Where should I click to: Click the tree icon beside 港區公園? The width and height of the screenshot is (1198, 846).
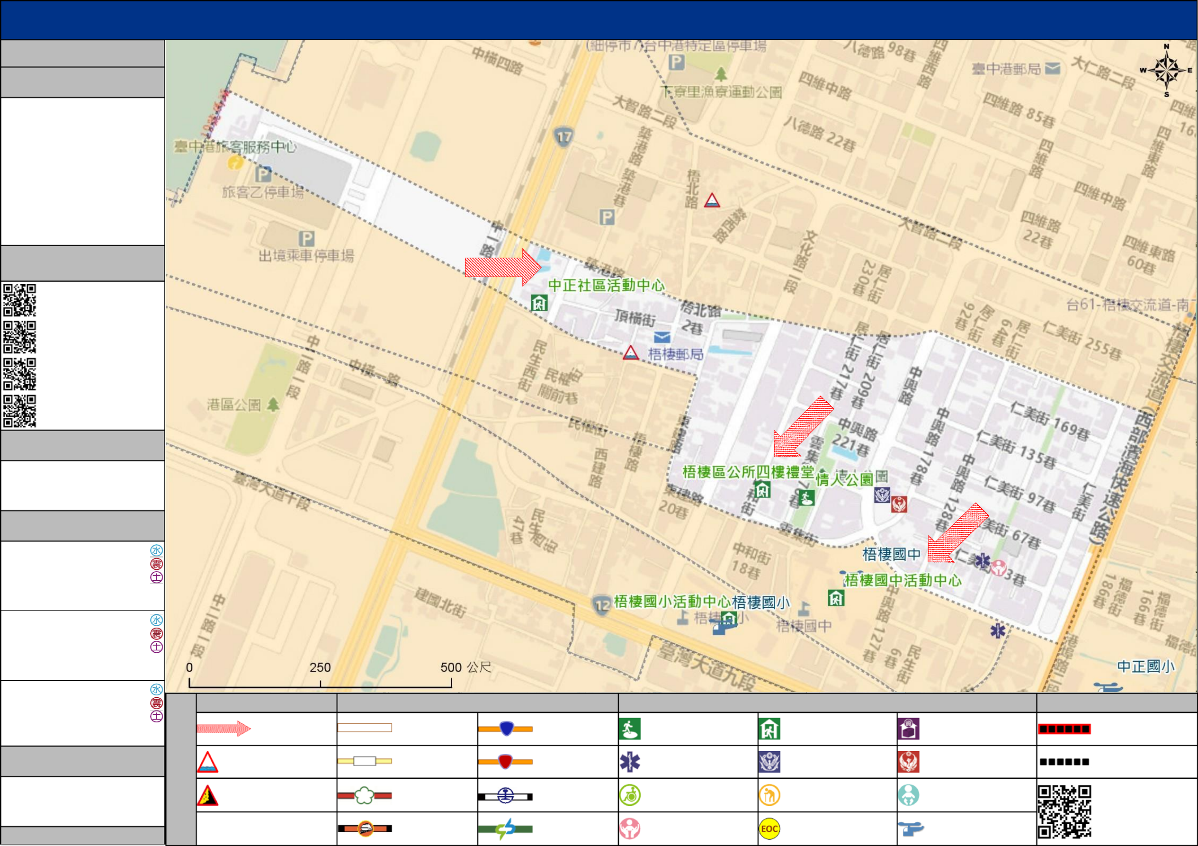click(273, 405)
